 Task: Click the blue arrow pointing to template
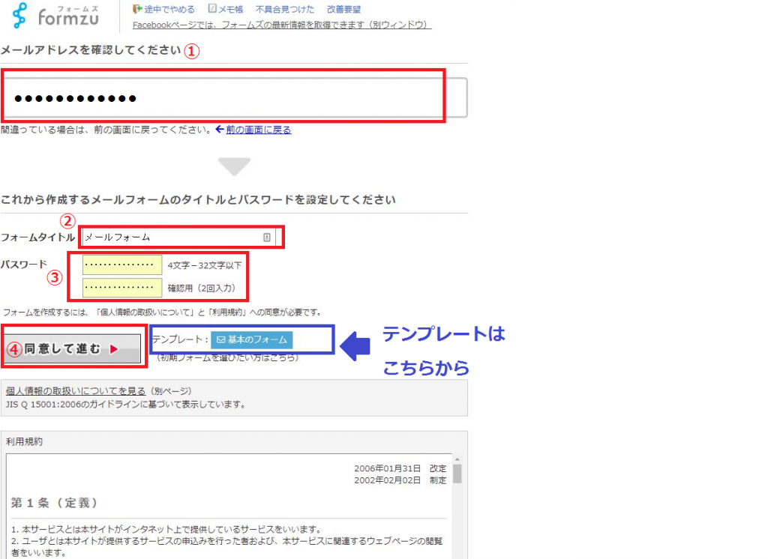[355, 345]
